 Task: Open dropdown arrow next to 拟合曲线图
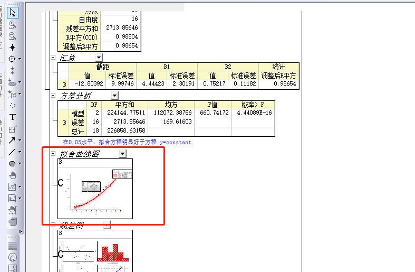[123, 154]
